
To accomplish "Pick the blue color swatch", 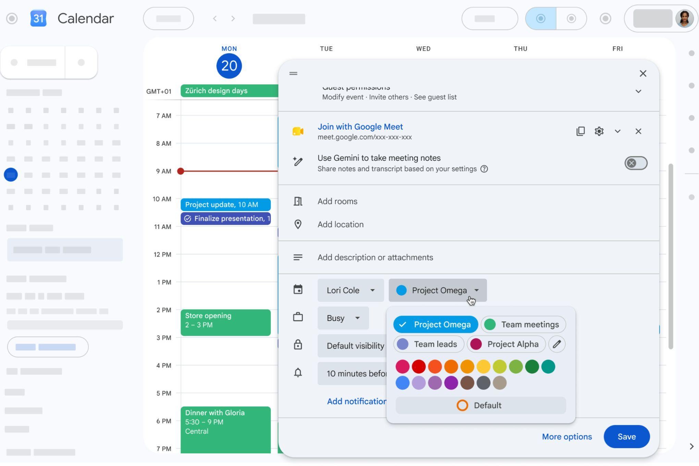I will [402, 383].
